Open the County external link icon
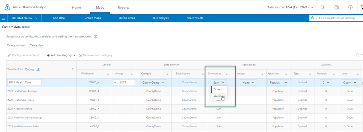Viewport: 363px width, 132px height. tap(37, 69)
